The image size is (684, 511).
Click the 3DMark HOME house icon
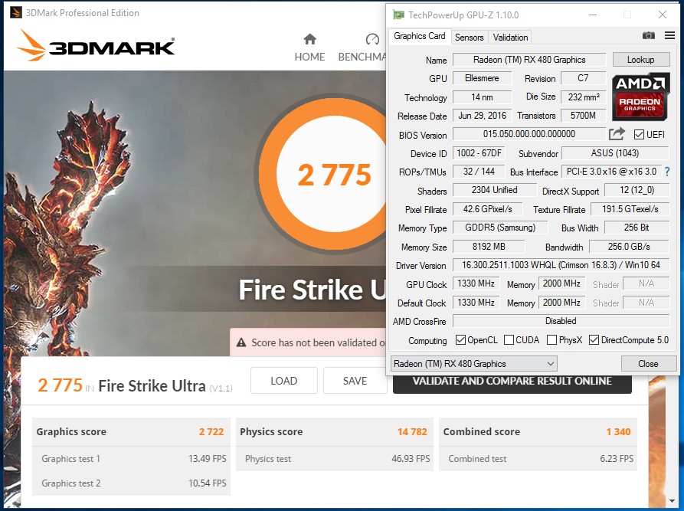point(309,39)
